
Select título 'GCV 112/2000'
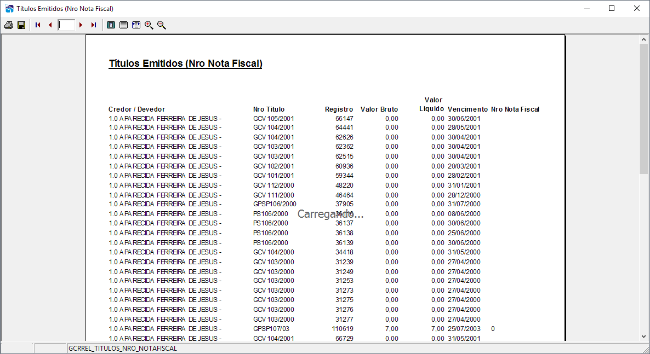(x=273, y=185)
